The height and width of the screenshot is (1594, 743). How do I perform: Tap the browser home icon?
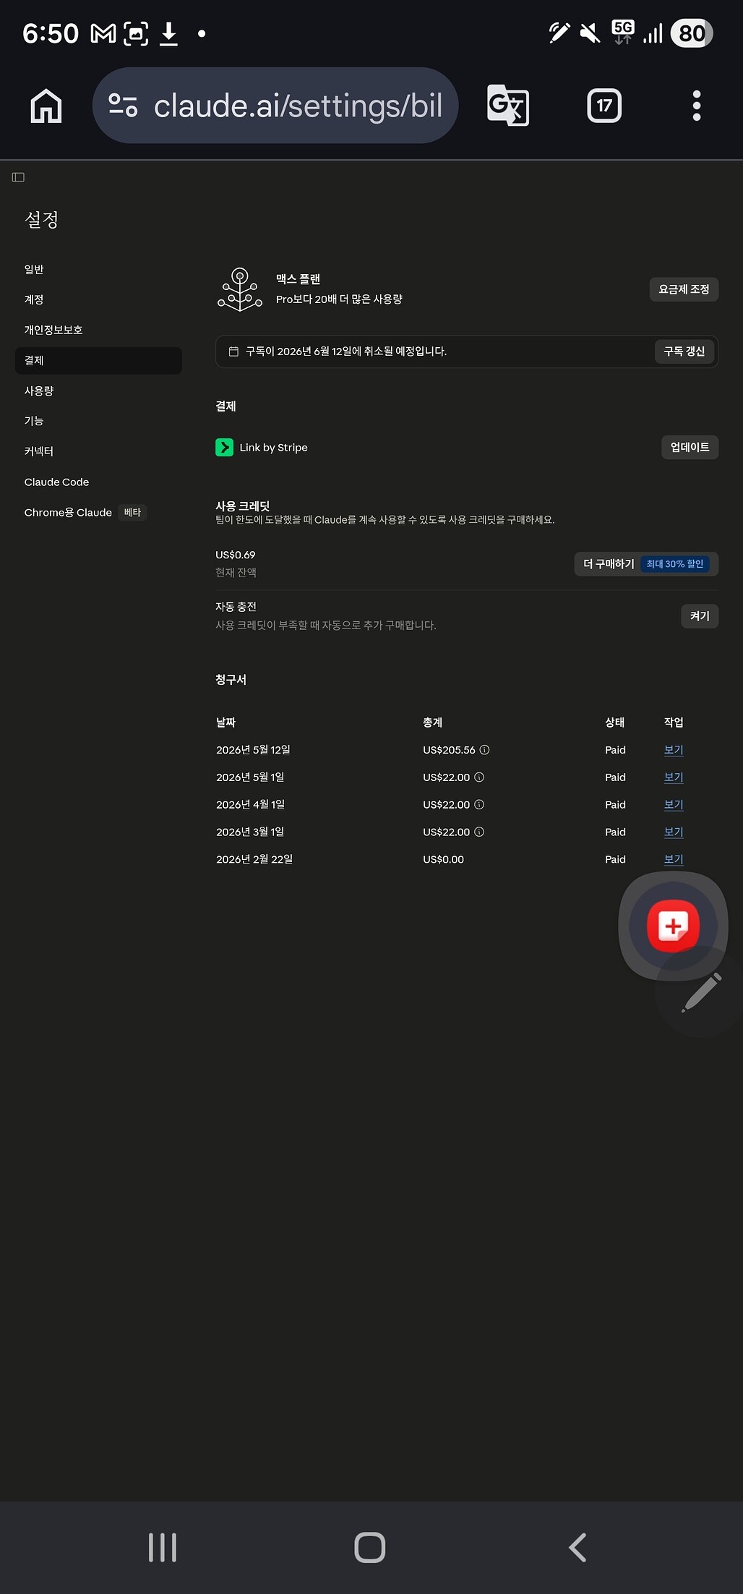(46, 106)
